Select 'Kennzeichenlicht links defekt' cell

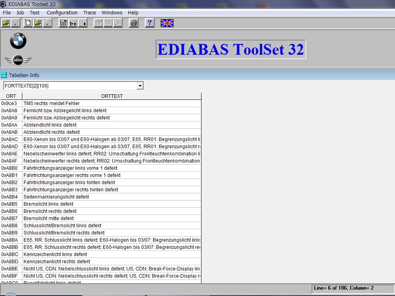pyautogui.click(x=112, y=254)
